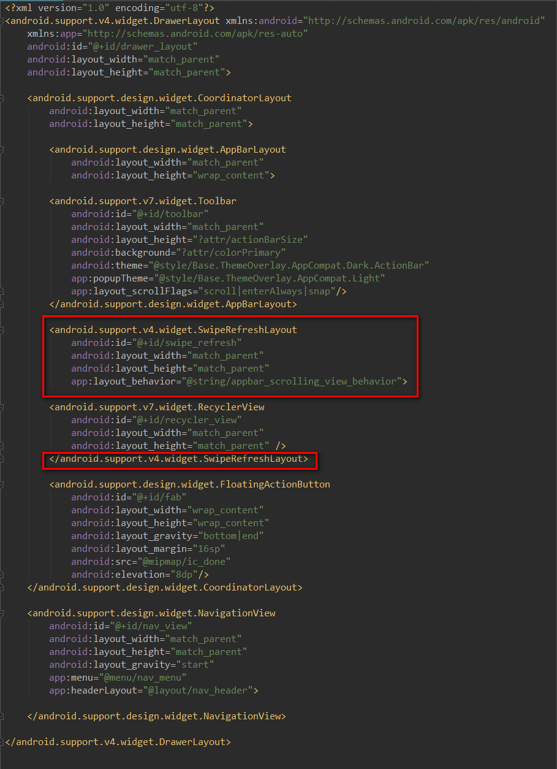The height and width of the screenshot is (769, 557).
Task: Click android:id="@+id/recycler_view" attribute
Action: pyautogui.click(x=157, y=420)
